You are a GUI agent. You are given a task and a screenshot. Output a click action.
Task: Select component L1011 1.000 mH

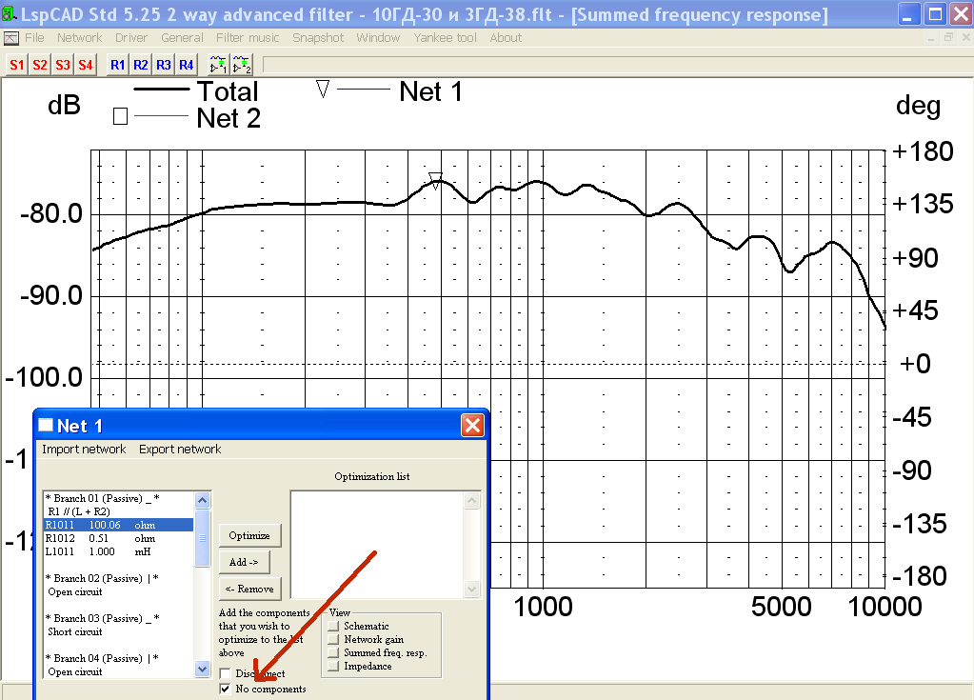119,551
